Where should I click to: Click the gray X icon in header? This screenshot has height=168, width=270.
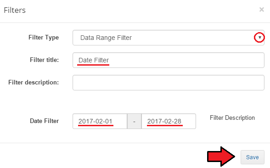pos(262,10)
